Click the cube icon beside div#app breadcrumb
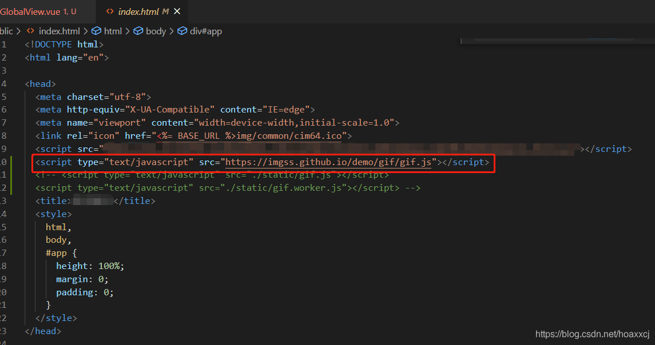 click(x=182, y=31)
